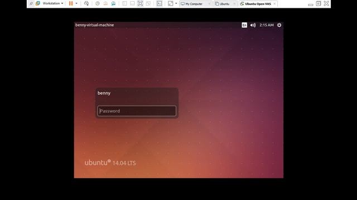This screenshot has width=357, height=200.
Task: Open the console view icon
Action: click(x=160, y=3)
